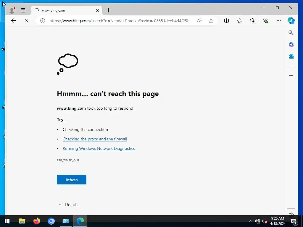
Task: Open Browser essentials heart icon
Action: pos(266,21)
